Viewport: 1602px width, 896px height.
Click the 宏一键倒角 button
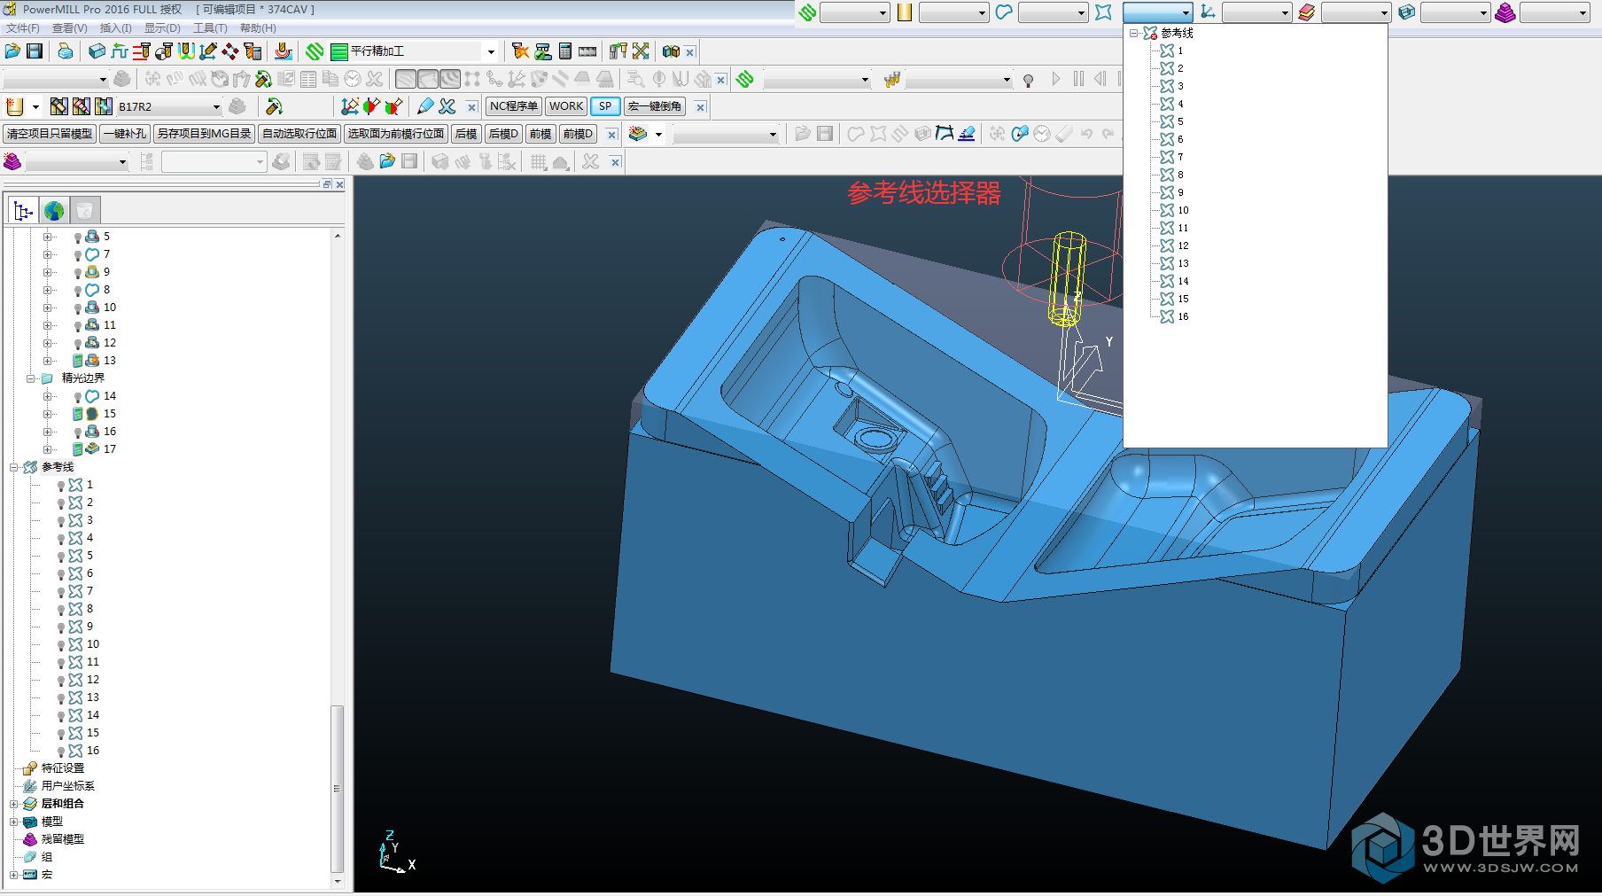[655, 106]
